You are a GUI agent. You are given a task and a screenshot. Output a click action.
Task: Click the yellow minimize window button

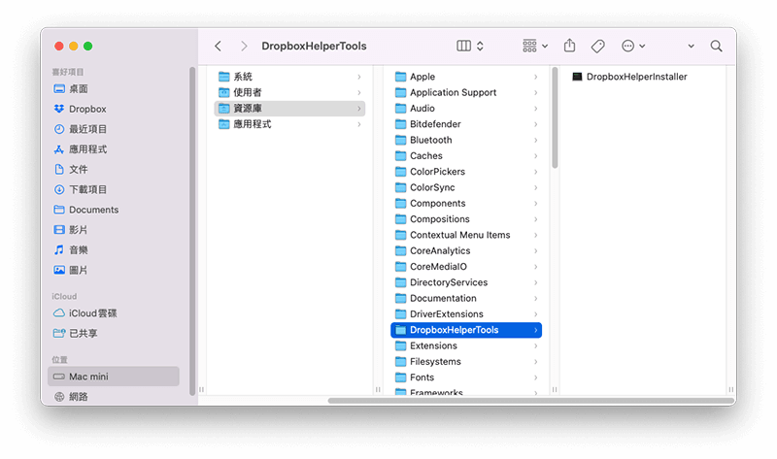click(74, 46)
